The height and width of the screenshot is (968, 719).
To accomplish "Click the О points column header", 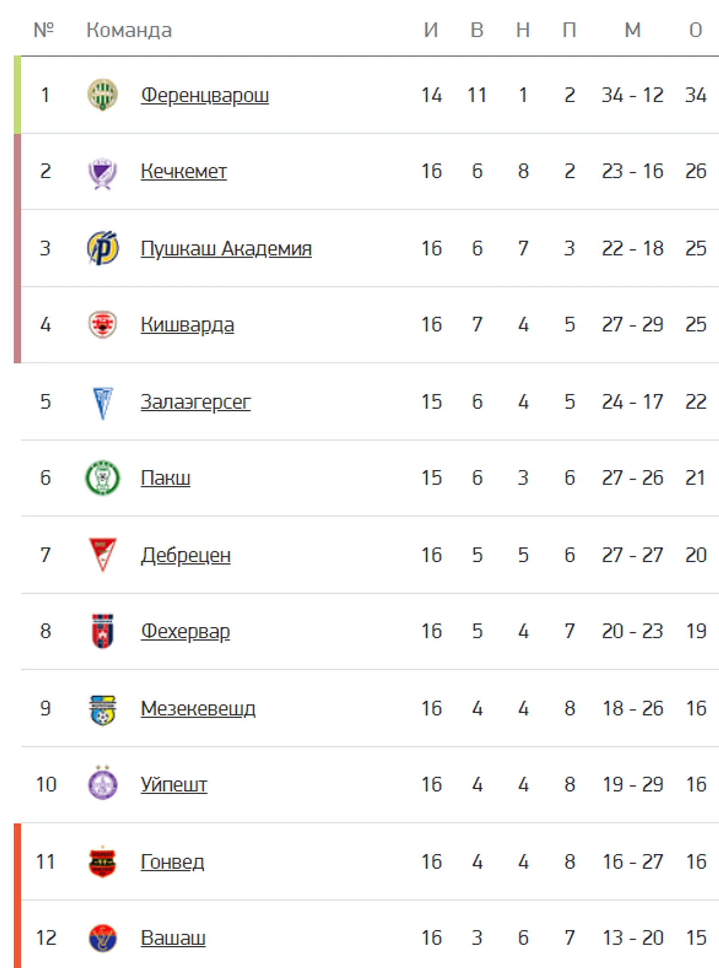I will (x=695, y=30).
